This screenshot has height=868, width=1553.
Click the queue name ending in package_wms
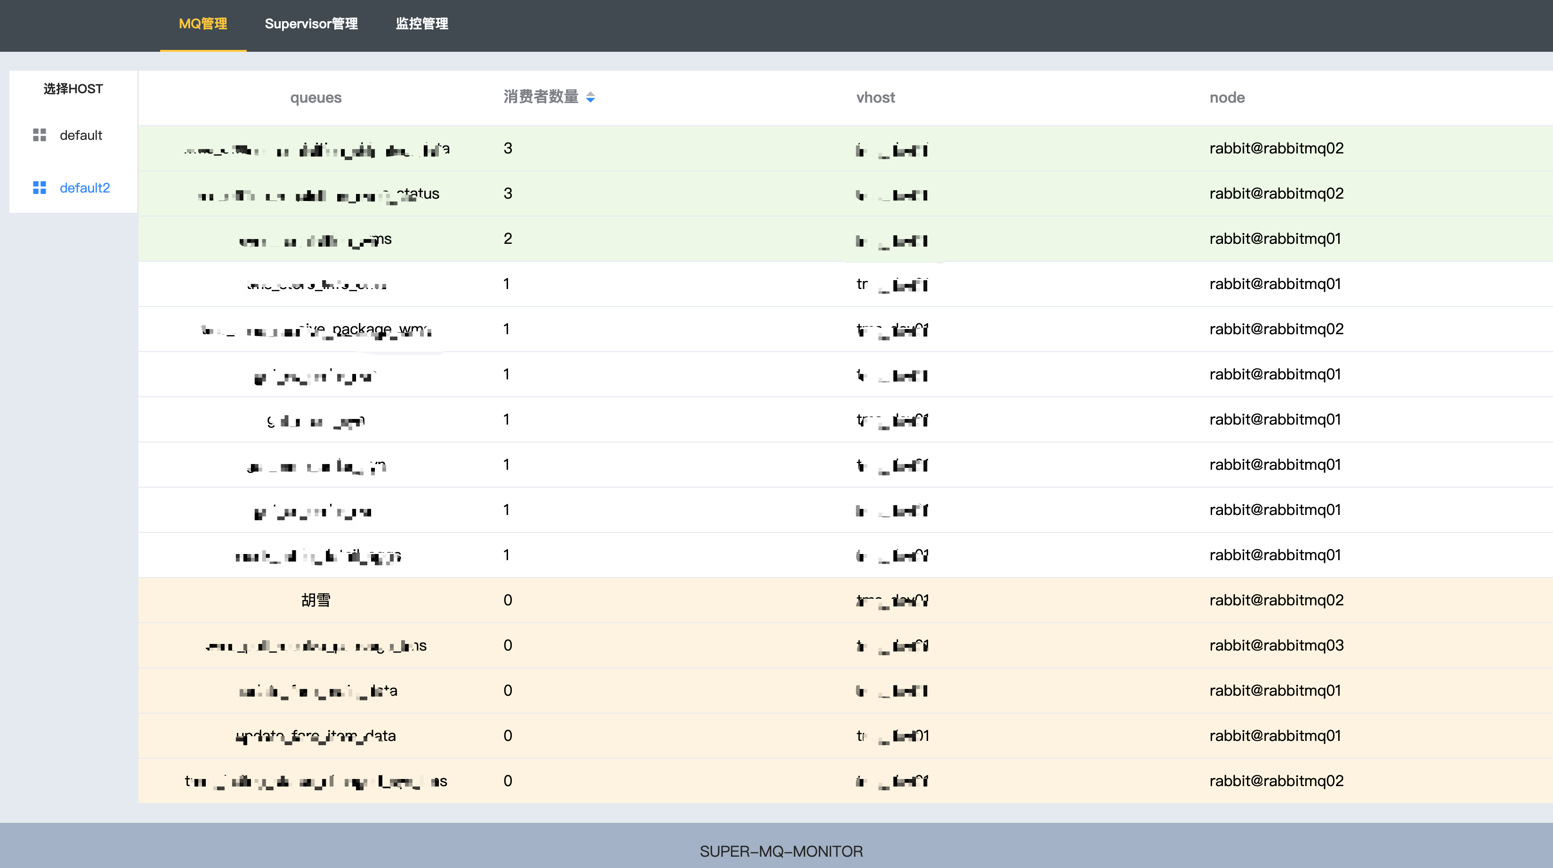point(316,330)
